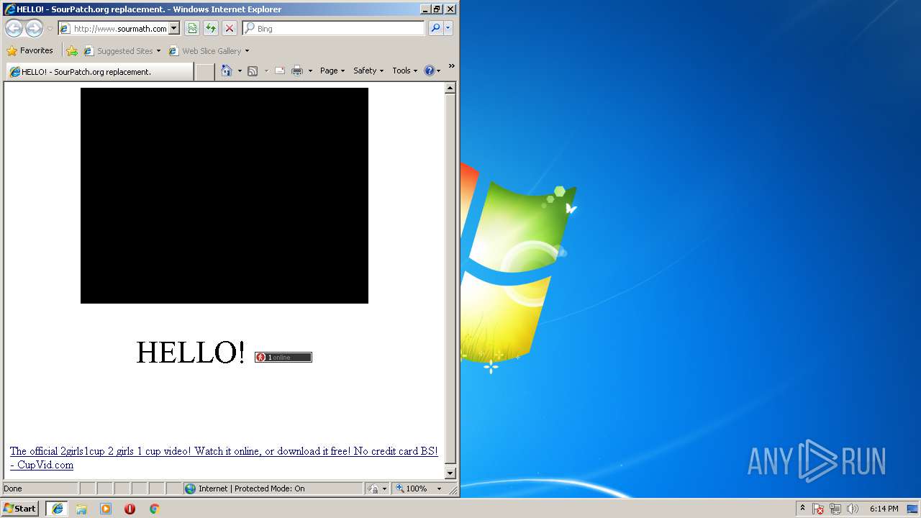Click the browser Back arrow button
The height and width of the screenshot is (518, 921).
[x=14, y=29]
